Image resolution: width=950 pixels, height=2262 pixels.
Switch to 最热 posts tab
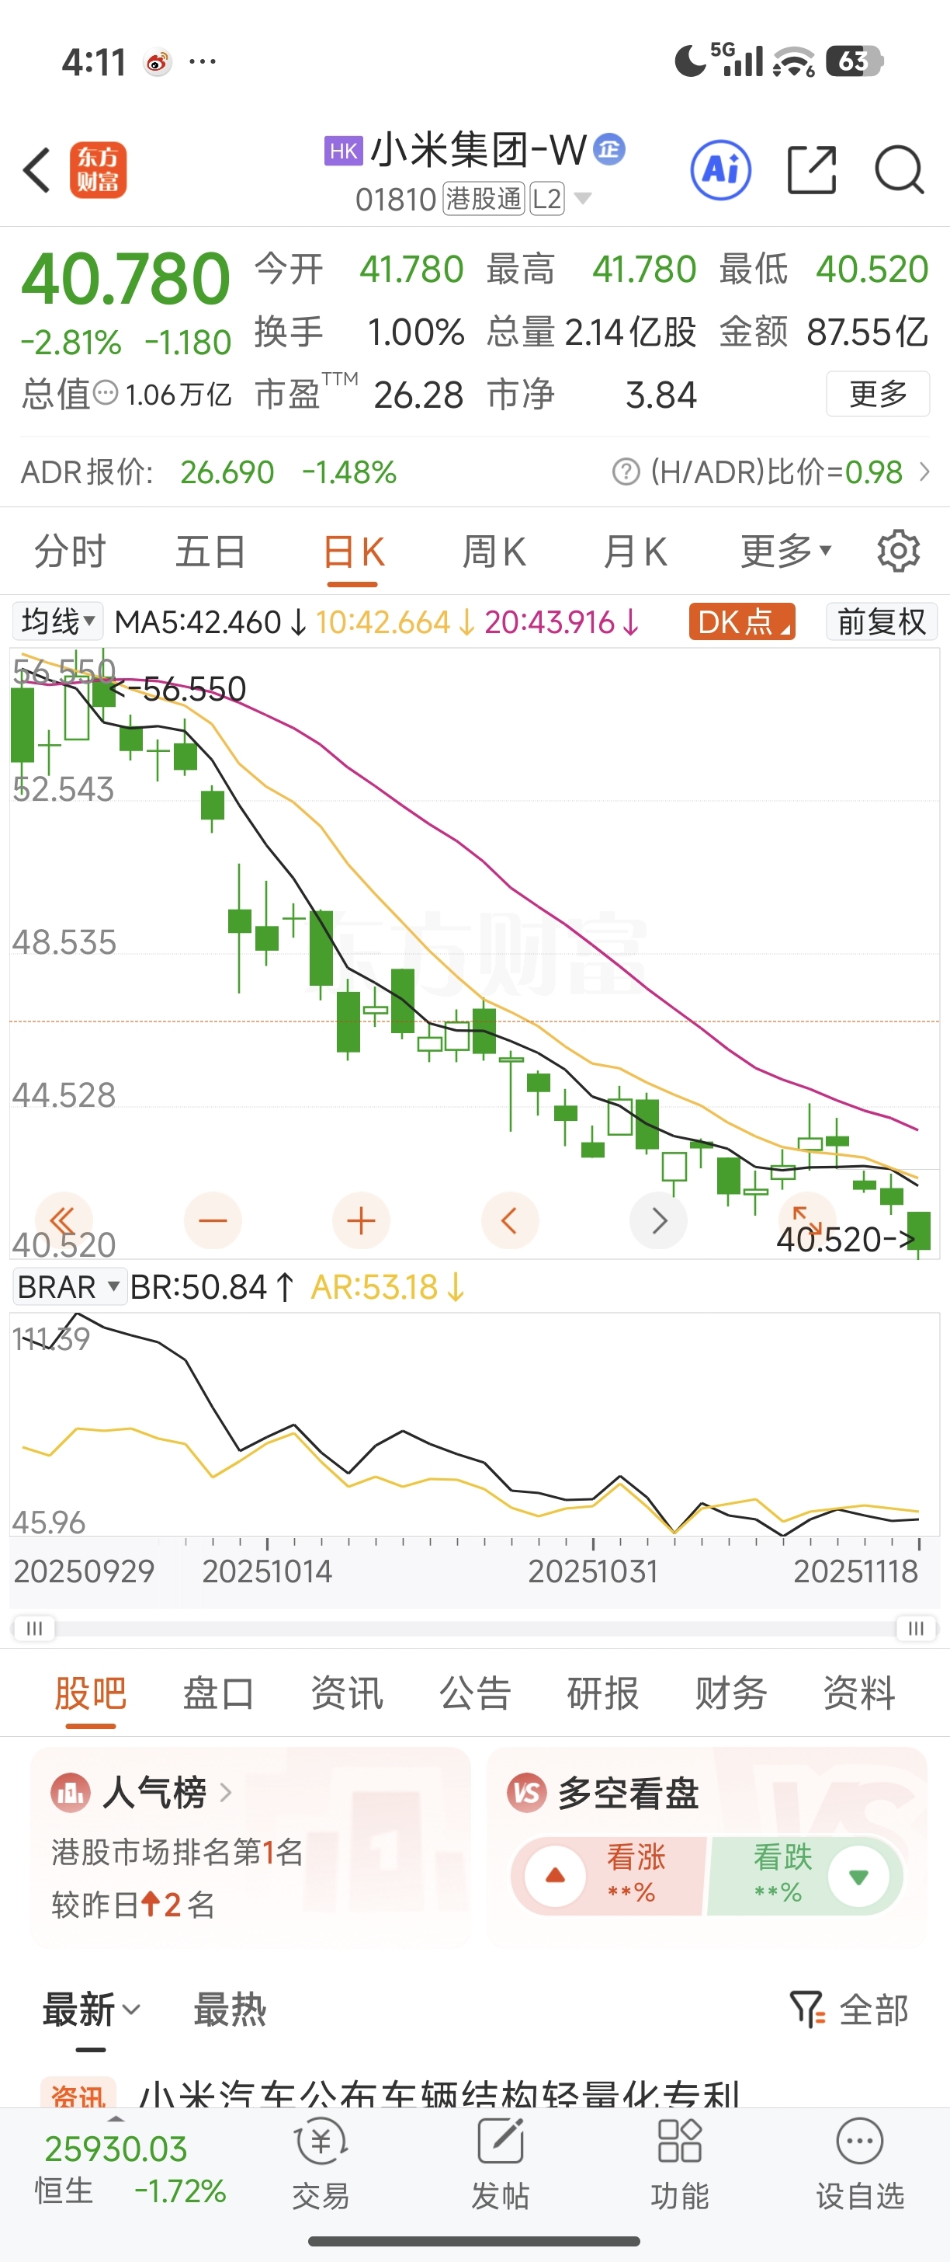[230, 2009]
